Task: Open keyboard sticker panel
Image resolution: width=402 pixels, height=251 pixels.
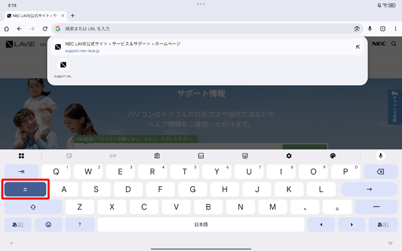Action: click(x=69, y=156)
